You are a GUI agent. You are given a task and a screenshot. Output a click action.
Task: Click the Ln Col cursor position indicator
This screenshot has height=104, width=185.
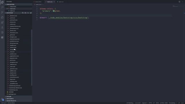[x=138, y=103]
